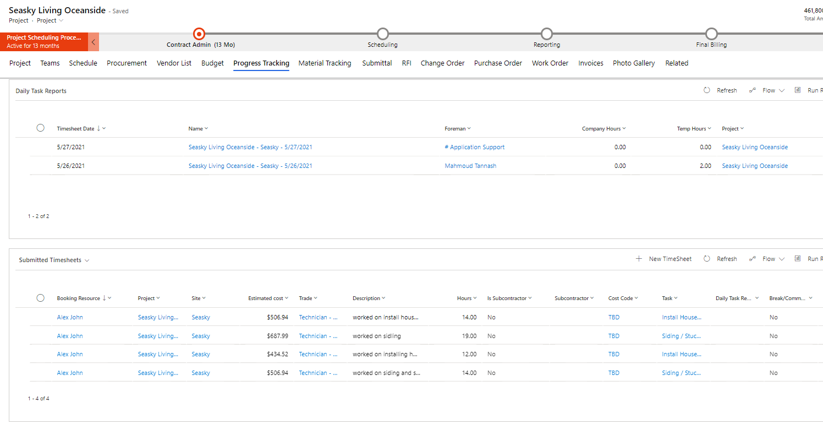Open Seasky Living Oceanside - Seasky - 5/27/2021 report
823x424 pixels.
(250, 147)
